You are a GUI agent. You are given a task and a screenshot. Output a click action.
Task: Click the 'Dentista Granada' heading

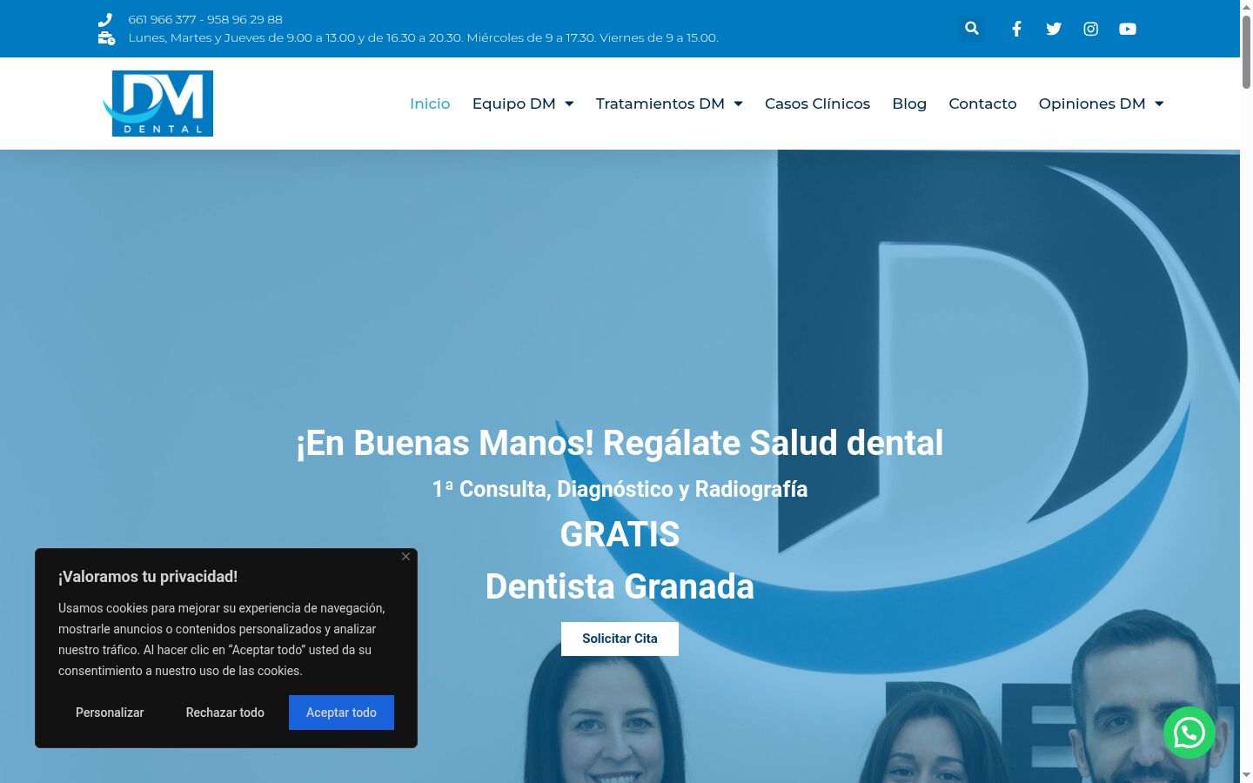click(620, 586)
